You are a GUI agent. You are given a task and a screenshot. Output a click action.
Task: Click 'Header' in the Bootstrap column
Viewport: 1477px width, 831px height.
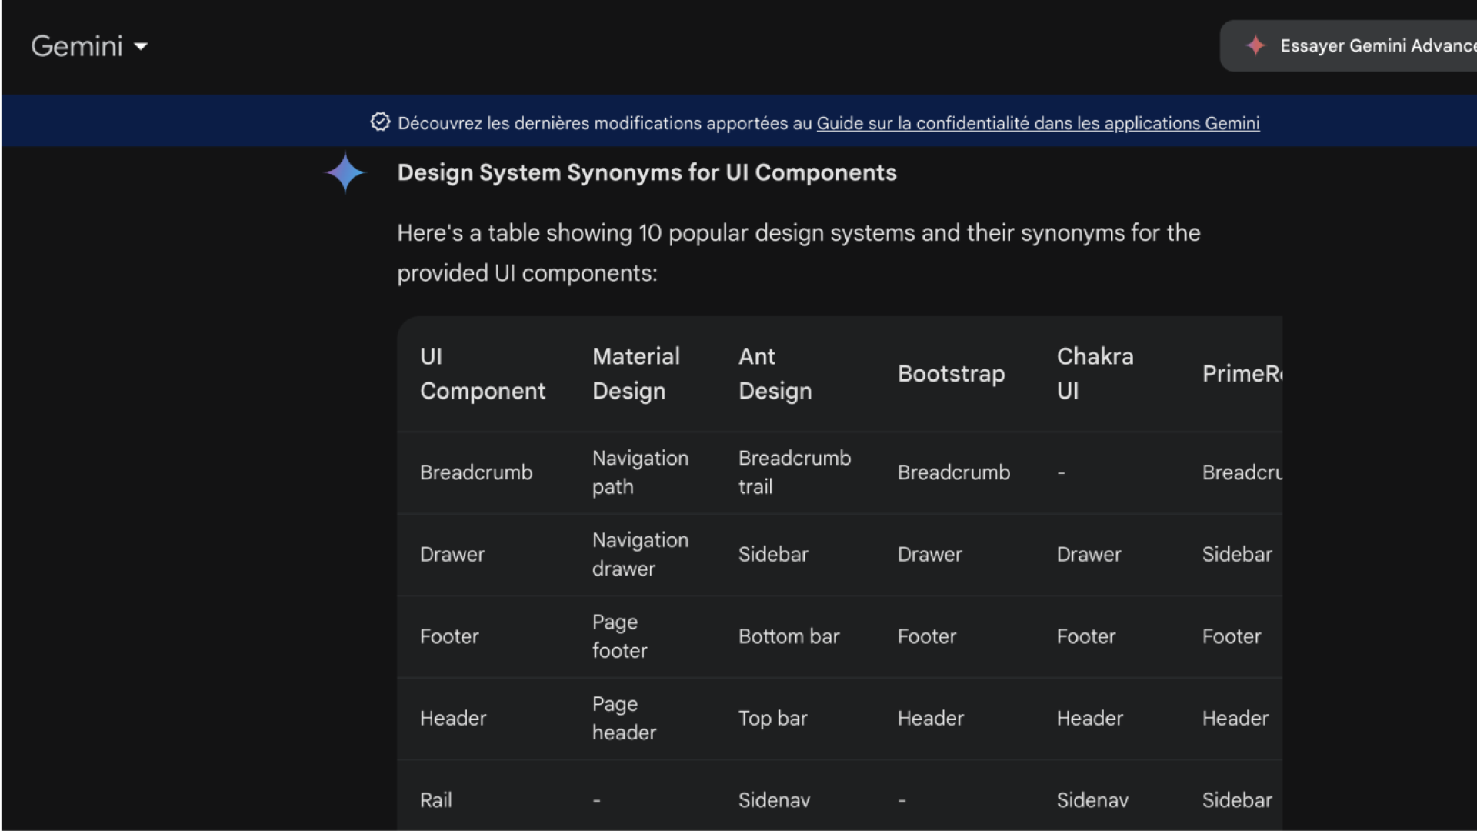pos(931,718)
